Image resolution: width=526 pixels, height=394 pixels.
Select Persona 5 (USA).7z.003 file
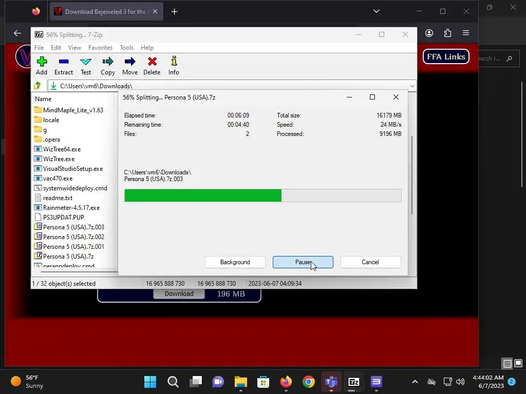coord(69,227)
